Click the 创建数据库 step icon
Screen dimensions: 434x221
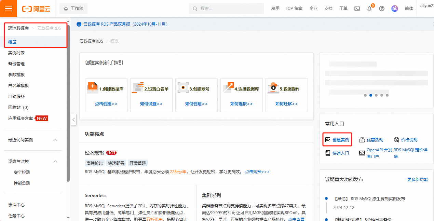pos(92,87)
